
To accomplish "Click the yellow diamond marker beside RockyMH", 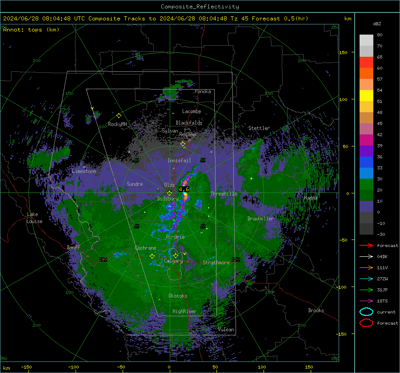I will 119,116.
